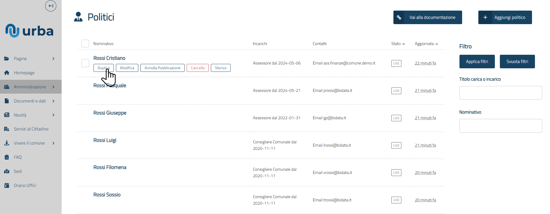The width and height of the screenshot is (550, 214).
Task: Expand the Pagine submenu chevron
Action: coord(53,59)
